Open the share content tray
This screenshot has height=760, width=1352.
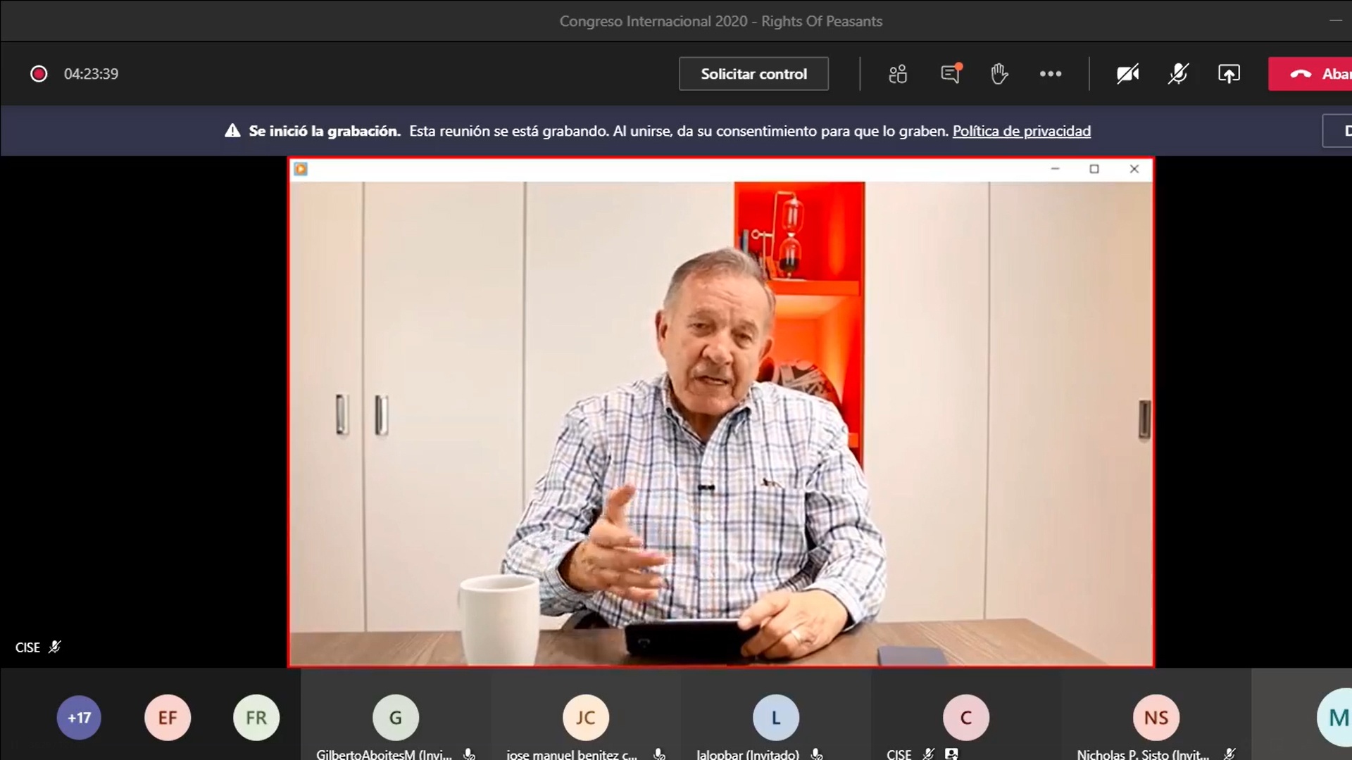1229,74
